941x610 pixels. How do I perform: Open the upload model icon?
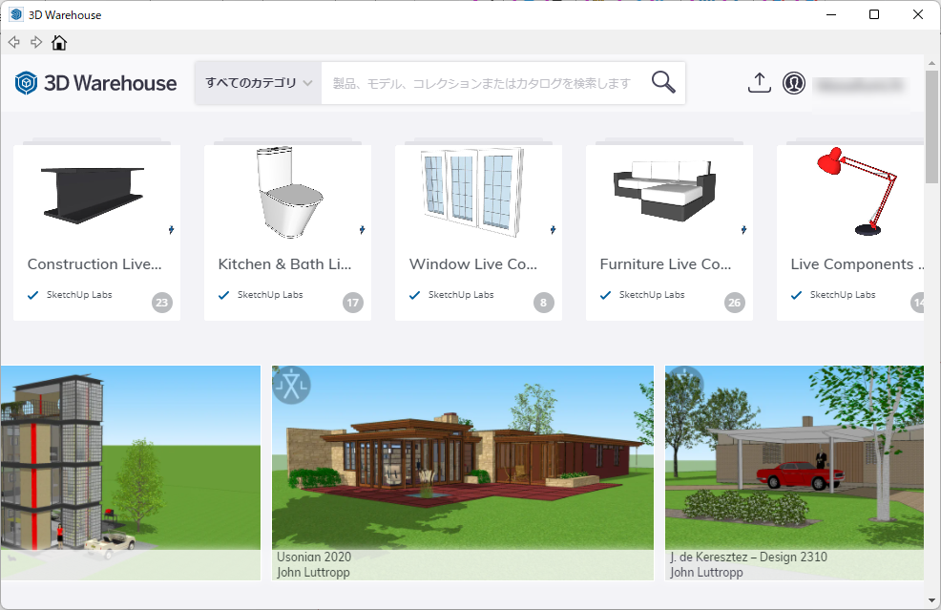759,83
